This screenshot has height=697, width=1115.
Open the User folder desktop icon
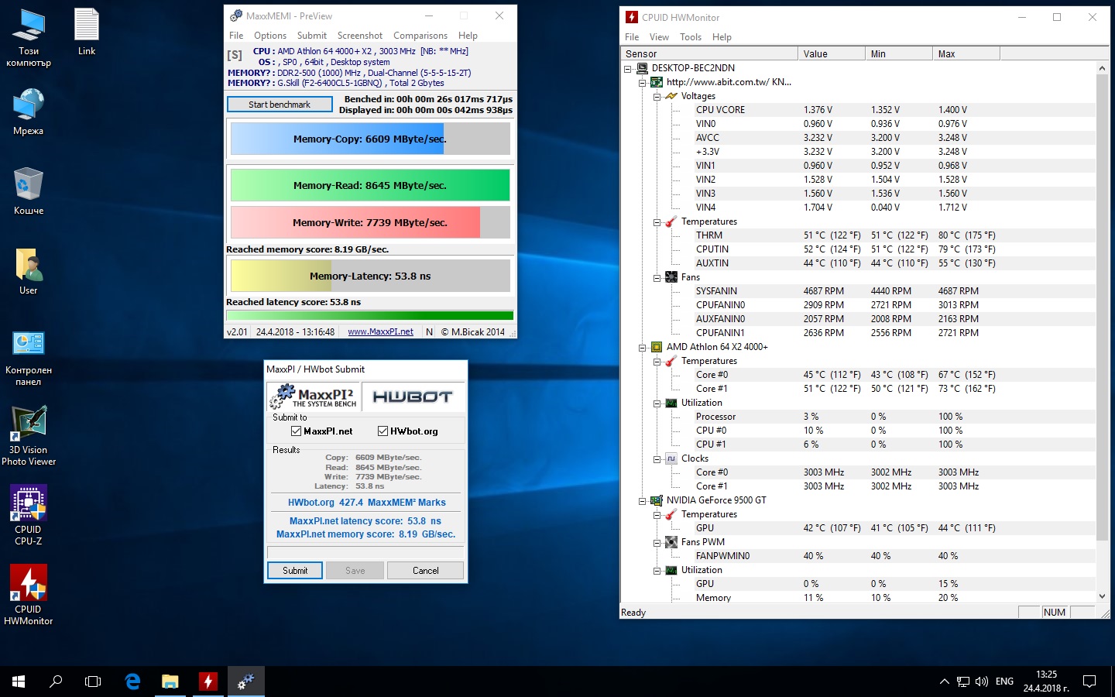click(x=29, y=271)
